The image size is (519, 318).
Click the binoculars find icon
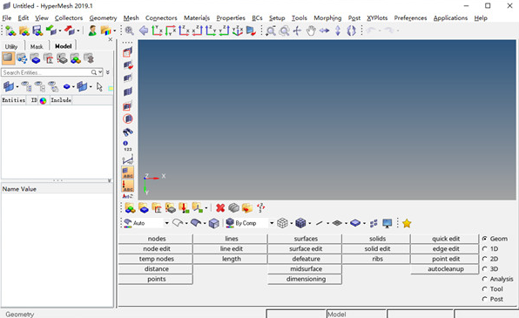tap(128, 132)
